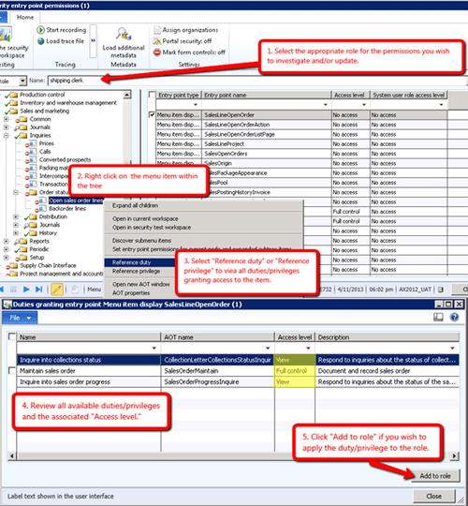Open Load additional metadata
The image size is (468, 506).
[x=124, y=42]
